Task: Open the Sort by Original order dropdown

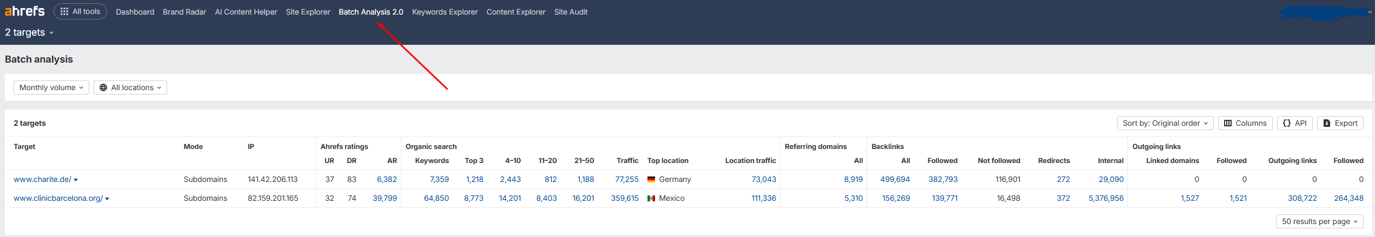Action: coord(1165,123)
